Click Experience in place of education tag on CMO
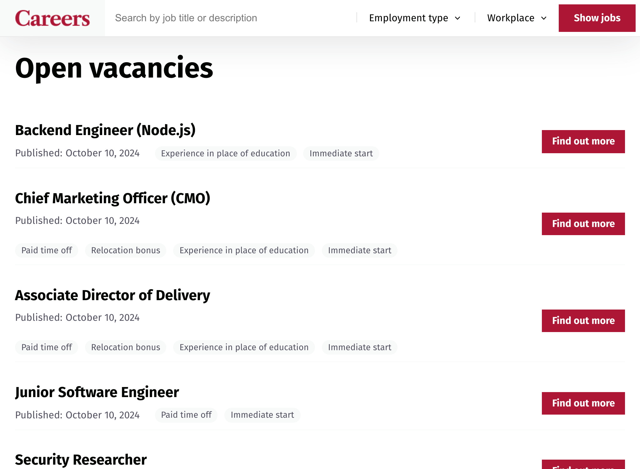The image size is (640, 469). click(x=244, y=250)
